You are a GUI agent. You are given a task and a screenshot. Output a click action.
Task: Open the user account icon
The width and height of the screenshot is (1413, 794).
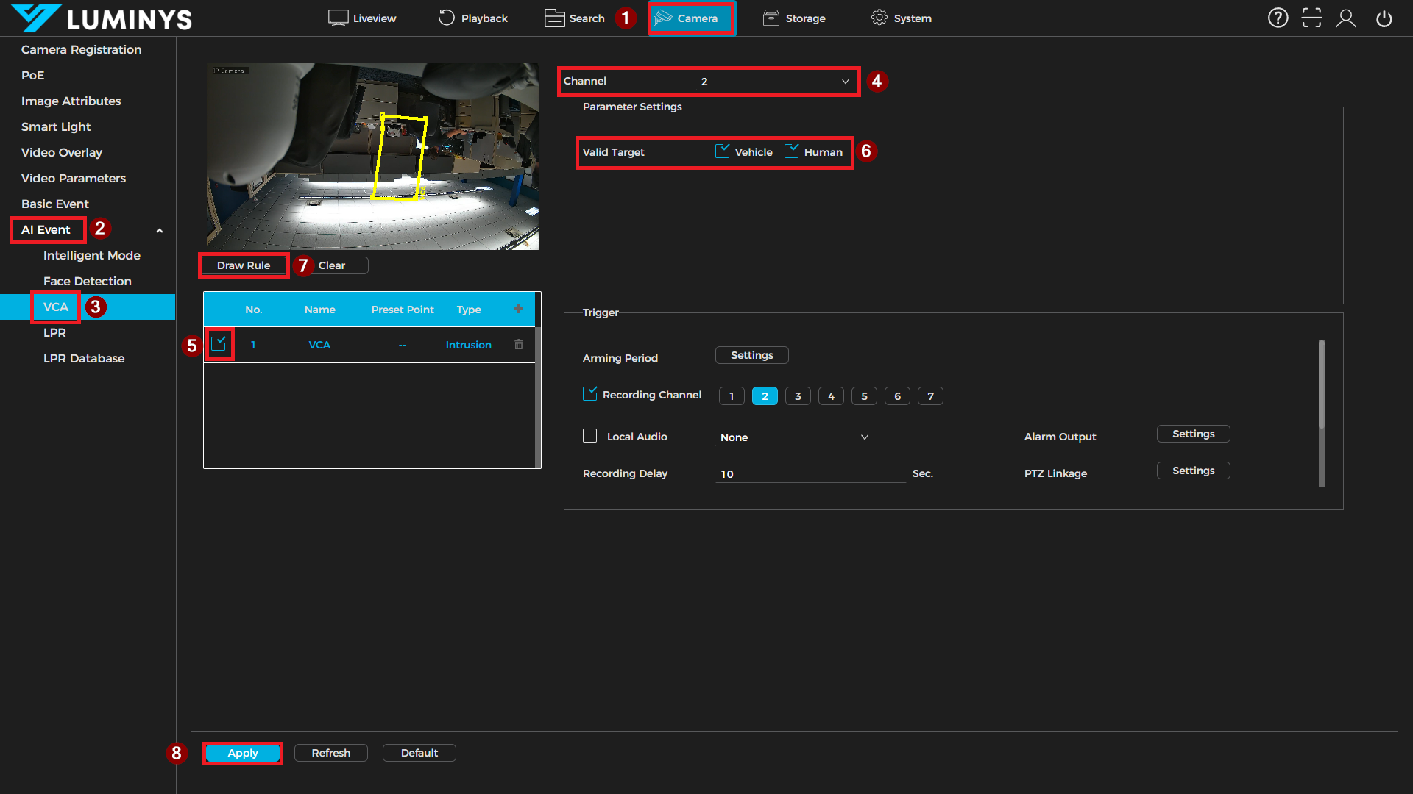click(1346, 18)
